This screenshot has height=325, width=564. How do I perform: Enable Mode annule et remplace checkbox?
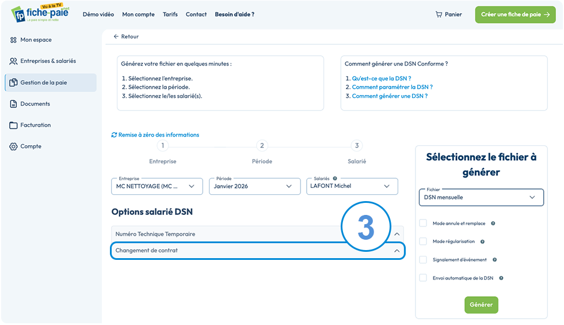(x=423, y=223)
